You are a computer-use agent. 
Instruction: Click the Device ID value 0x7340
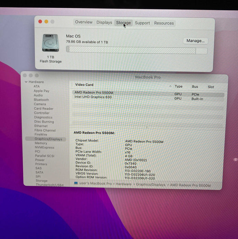click(x=131, y=164)
